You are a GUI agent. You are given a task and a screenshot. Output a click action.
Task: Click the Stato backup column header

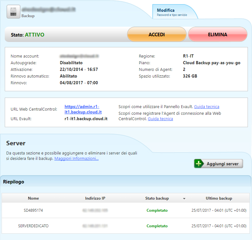click(157, 198)
